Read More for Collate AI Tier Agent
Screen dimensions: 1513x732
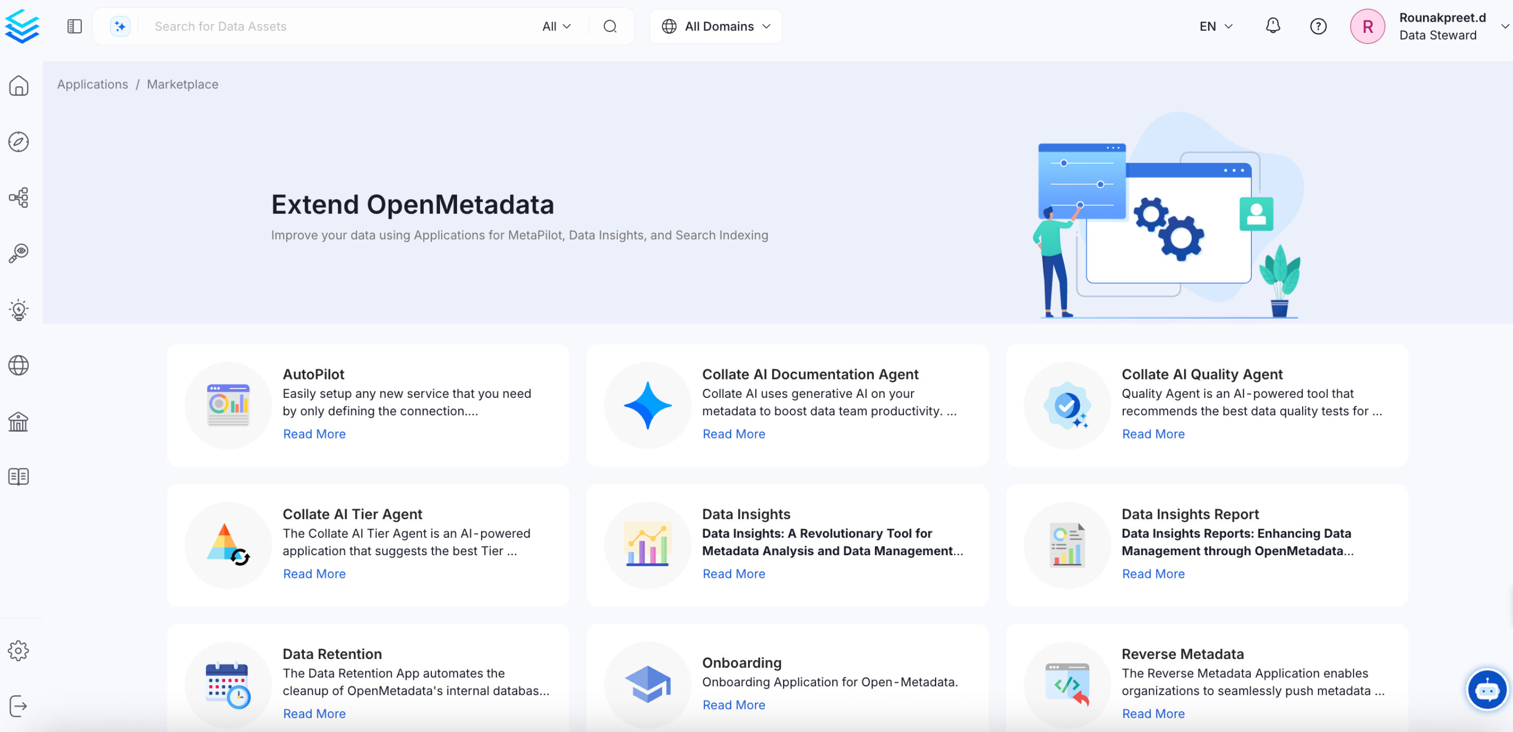314,573
